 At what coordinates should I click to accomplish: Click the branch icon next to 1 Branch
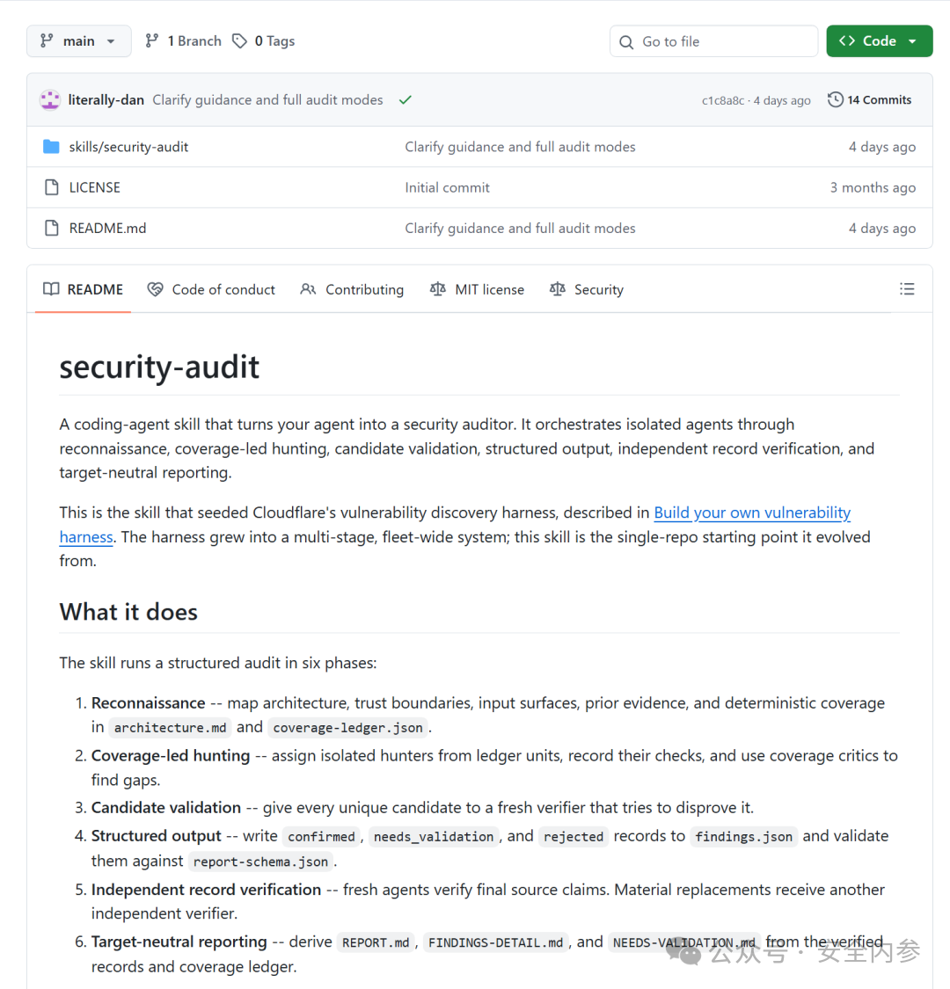coord(151,41)
